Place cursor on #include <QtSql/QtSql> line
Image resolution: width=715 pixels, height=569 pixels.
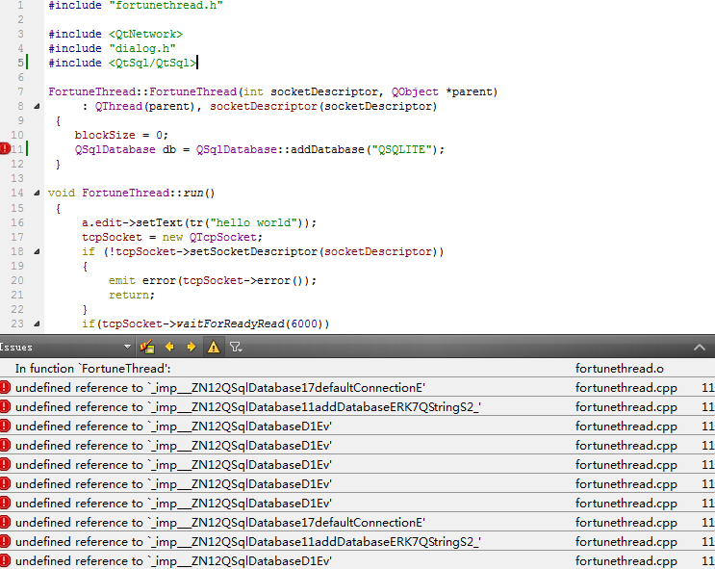[122, 63]
